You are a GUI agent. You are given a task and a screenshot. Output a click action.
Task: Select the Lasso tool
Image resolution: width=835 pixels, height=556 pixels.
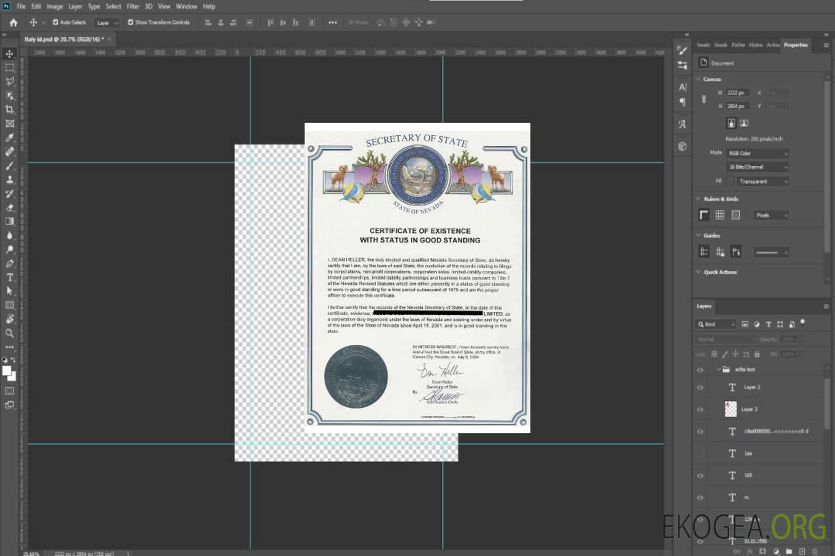[x=9, y=81]
